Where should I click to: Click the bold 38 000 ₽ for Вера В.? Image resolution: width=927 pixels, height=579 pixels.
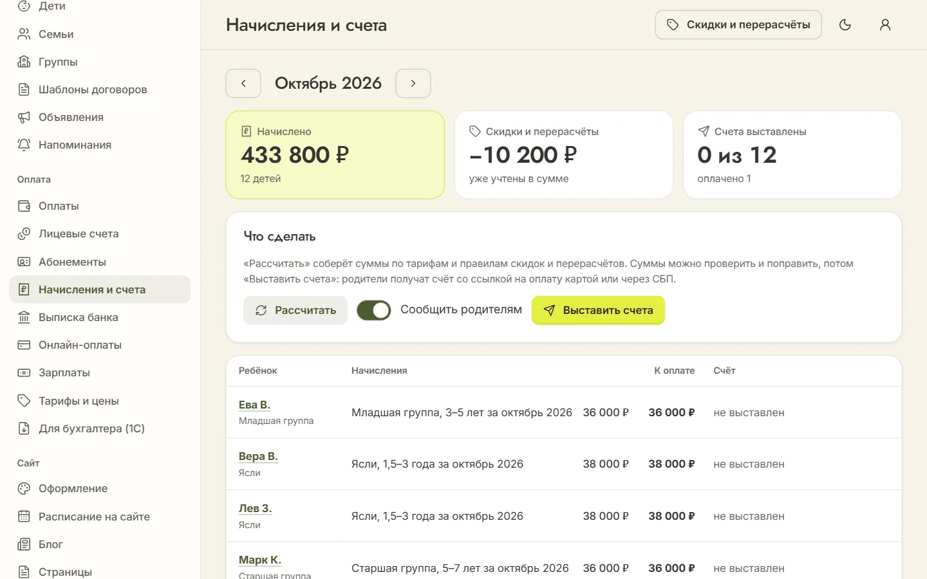[671, 464]
